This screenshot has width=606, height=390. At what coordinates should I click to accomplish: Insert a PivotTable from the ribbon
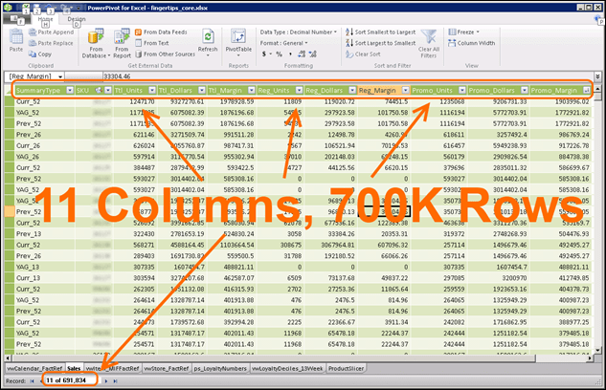pyautogui.click(x=238, y=38)
